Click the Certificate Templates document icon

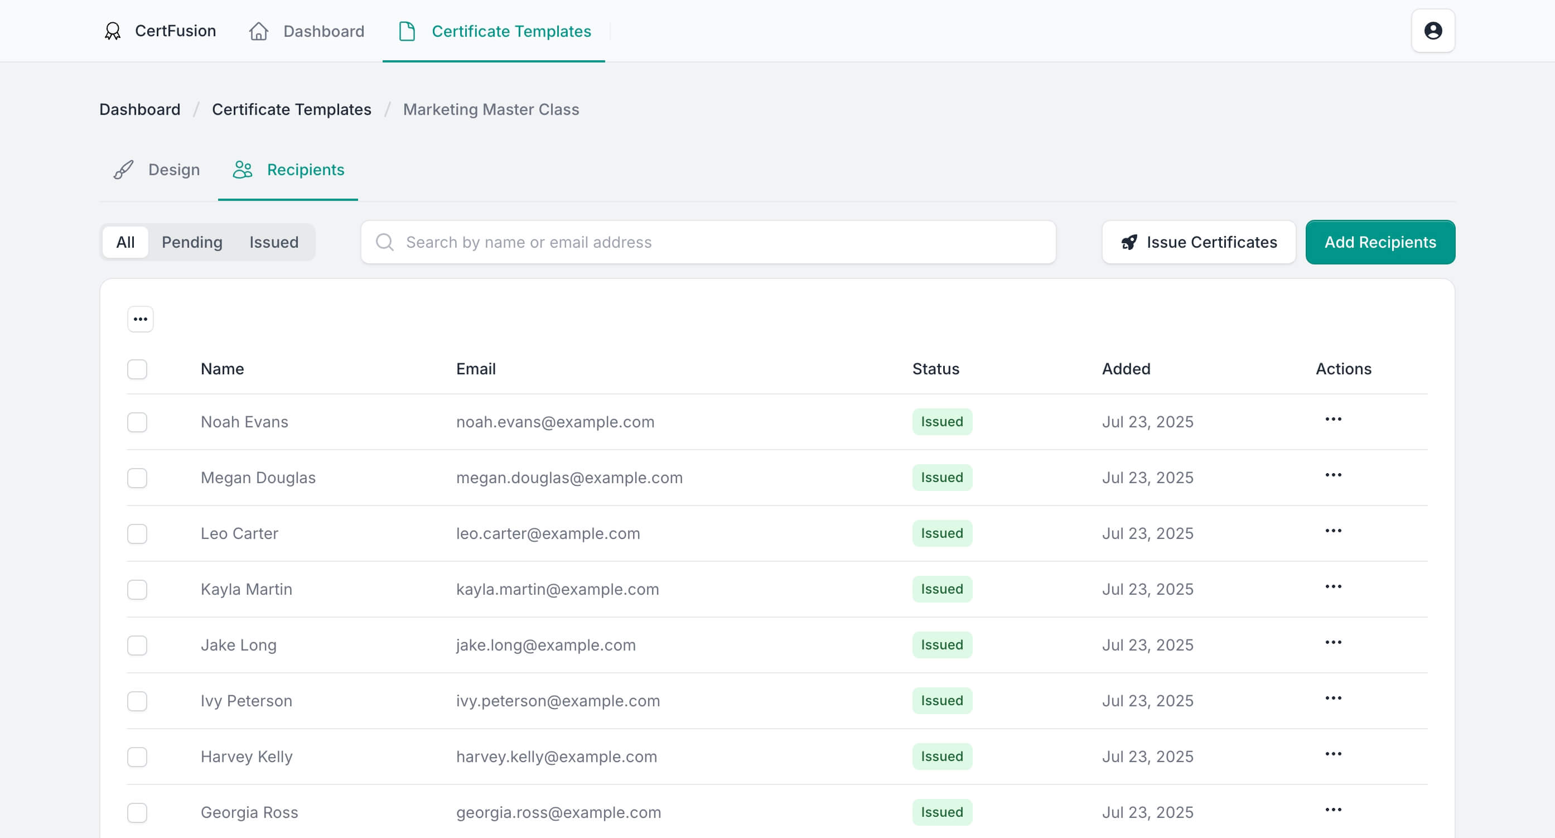click(408, 31)
